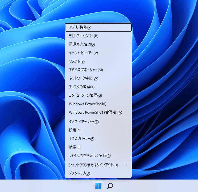Image resolution: width=198 pixels, height=192 pixels.
Task: Open アプリと機能(F) menu entry
Action: click(98, 27)
